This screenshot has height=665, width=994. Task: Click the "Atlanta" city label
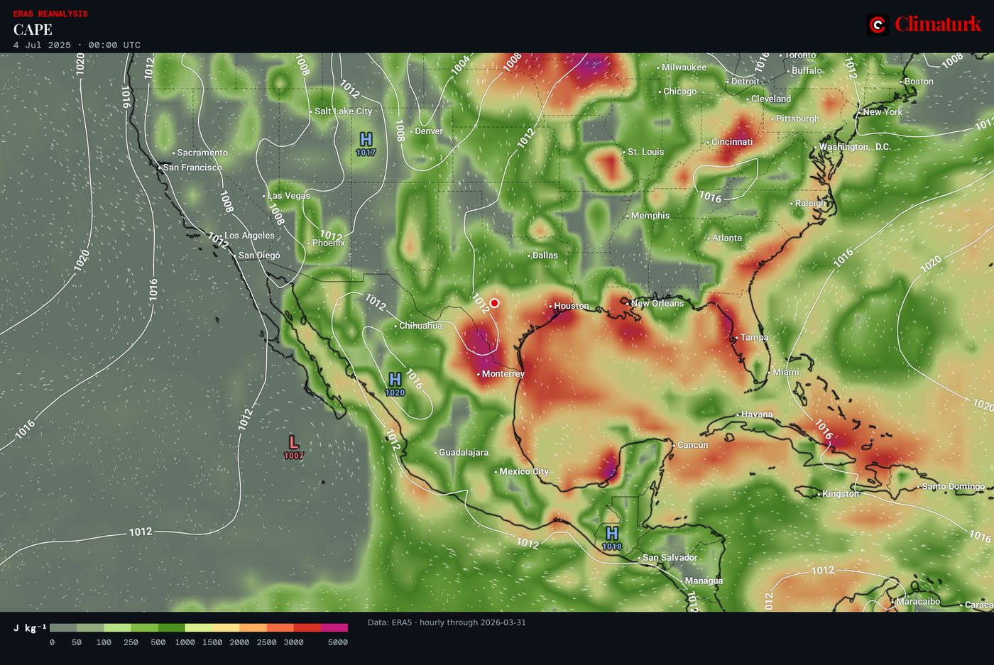click(x=727, y=238)
